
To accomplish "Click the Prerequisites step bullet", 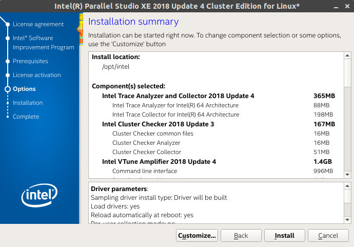I will coord(8,61).
